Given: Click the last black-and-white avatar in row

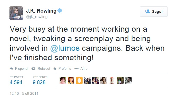Looking at the screenshot, I should point(128,80).
